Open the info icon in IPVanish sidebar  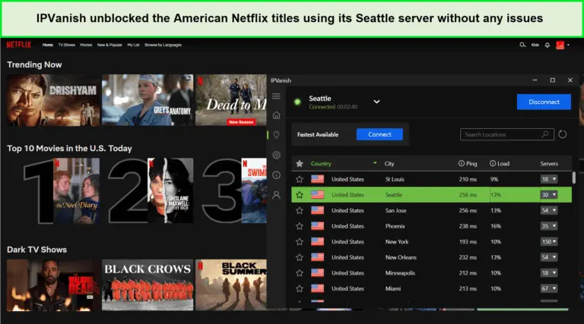pos(276,175)
